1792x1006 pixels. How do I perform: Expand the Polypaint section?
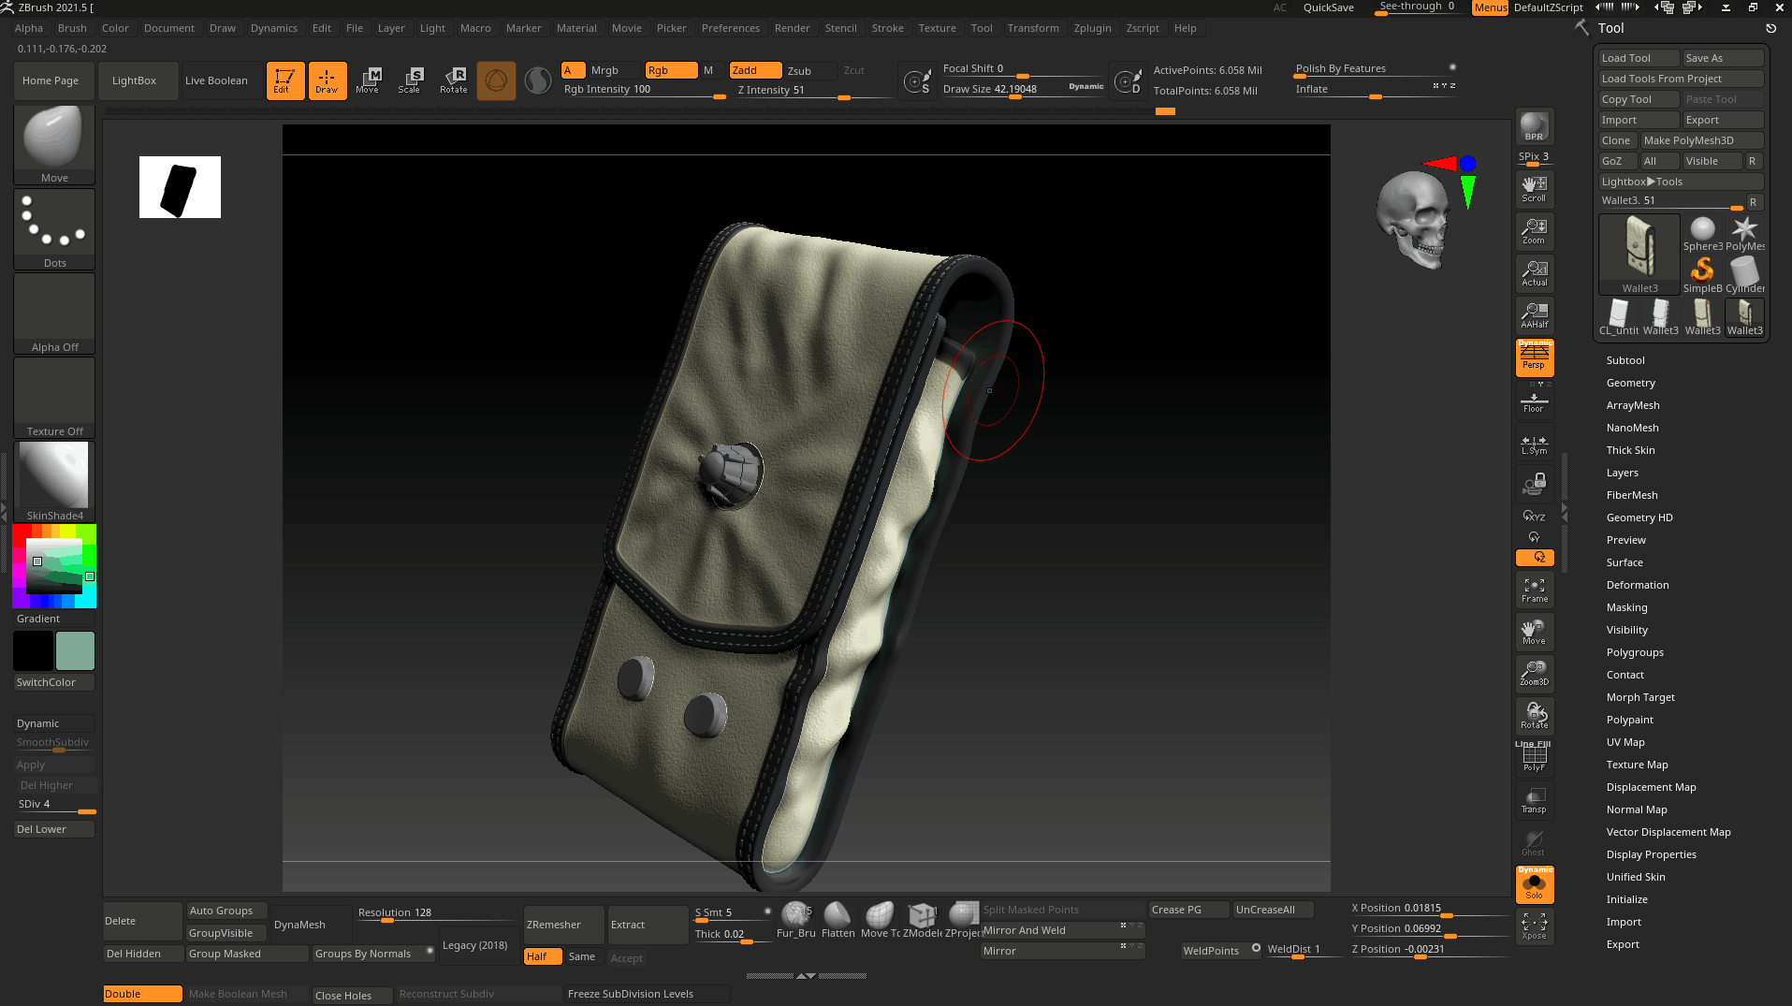[x=1629, y=720]
